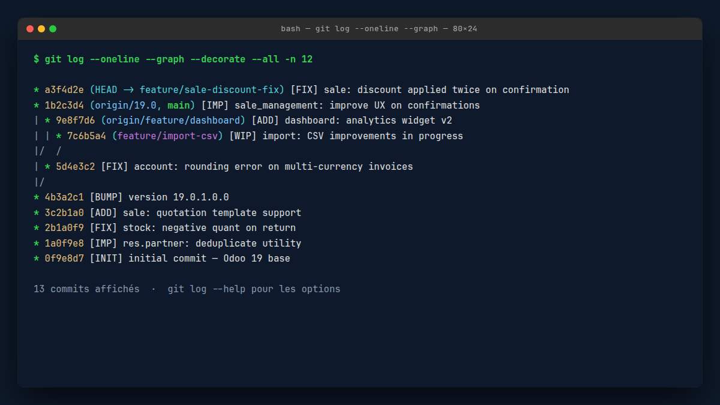
Task: Click the terminal window title text
Action: click(379, 29)
